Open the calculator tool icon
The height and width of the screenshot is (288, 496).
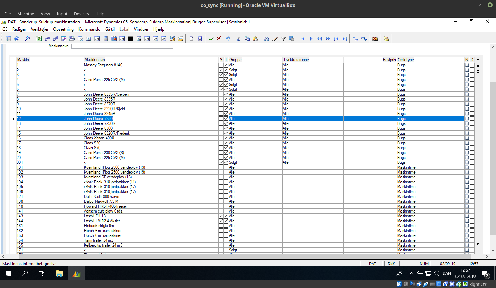click(x=105, y=39)
